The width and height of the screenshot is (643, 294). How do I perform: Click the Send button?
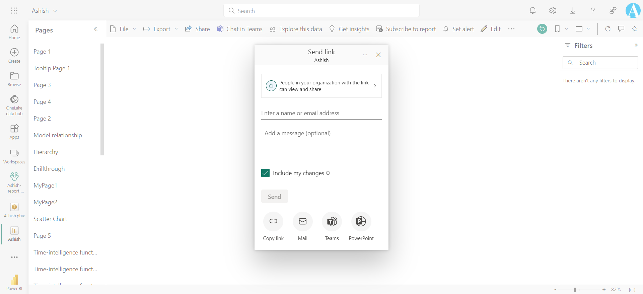coord(274,197)
